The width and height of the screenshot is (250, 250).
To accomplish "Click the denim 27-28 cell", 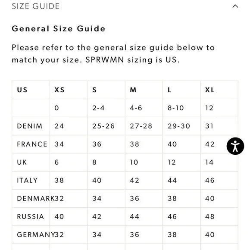I will [x=144, y=126].
